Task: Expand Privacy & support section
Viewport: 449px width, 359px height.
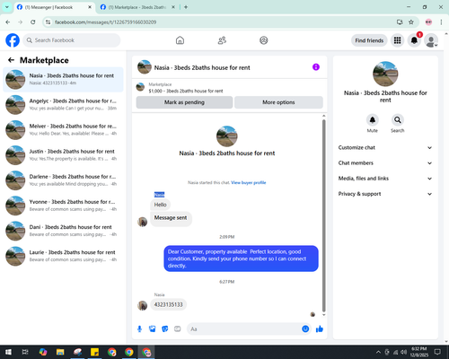Action: (385, 194)
